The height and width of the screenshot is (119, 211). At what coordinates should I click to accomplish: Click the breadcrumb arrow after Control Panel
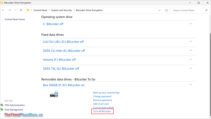point(49,10)
